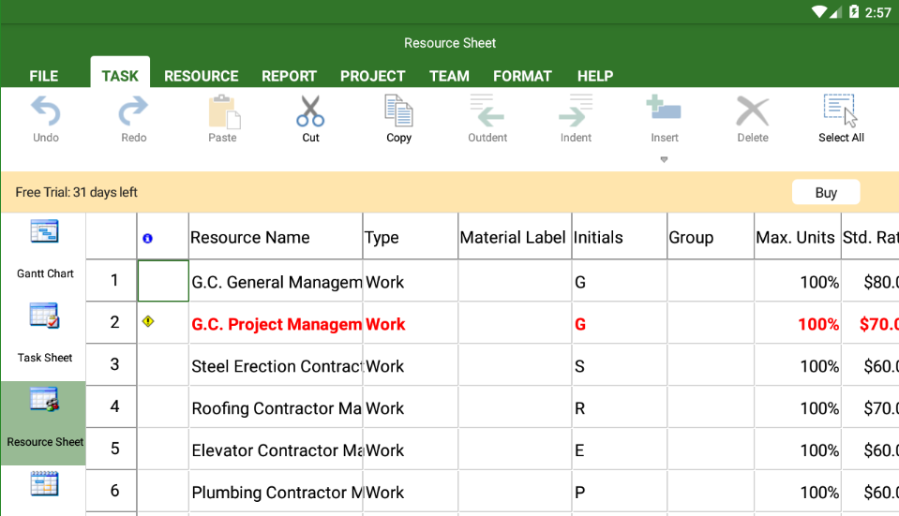Click the Paste clipboard icon

[222, 111]
